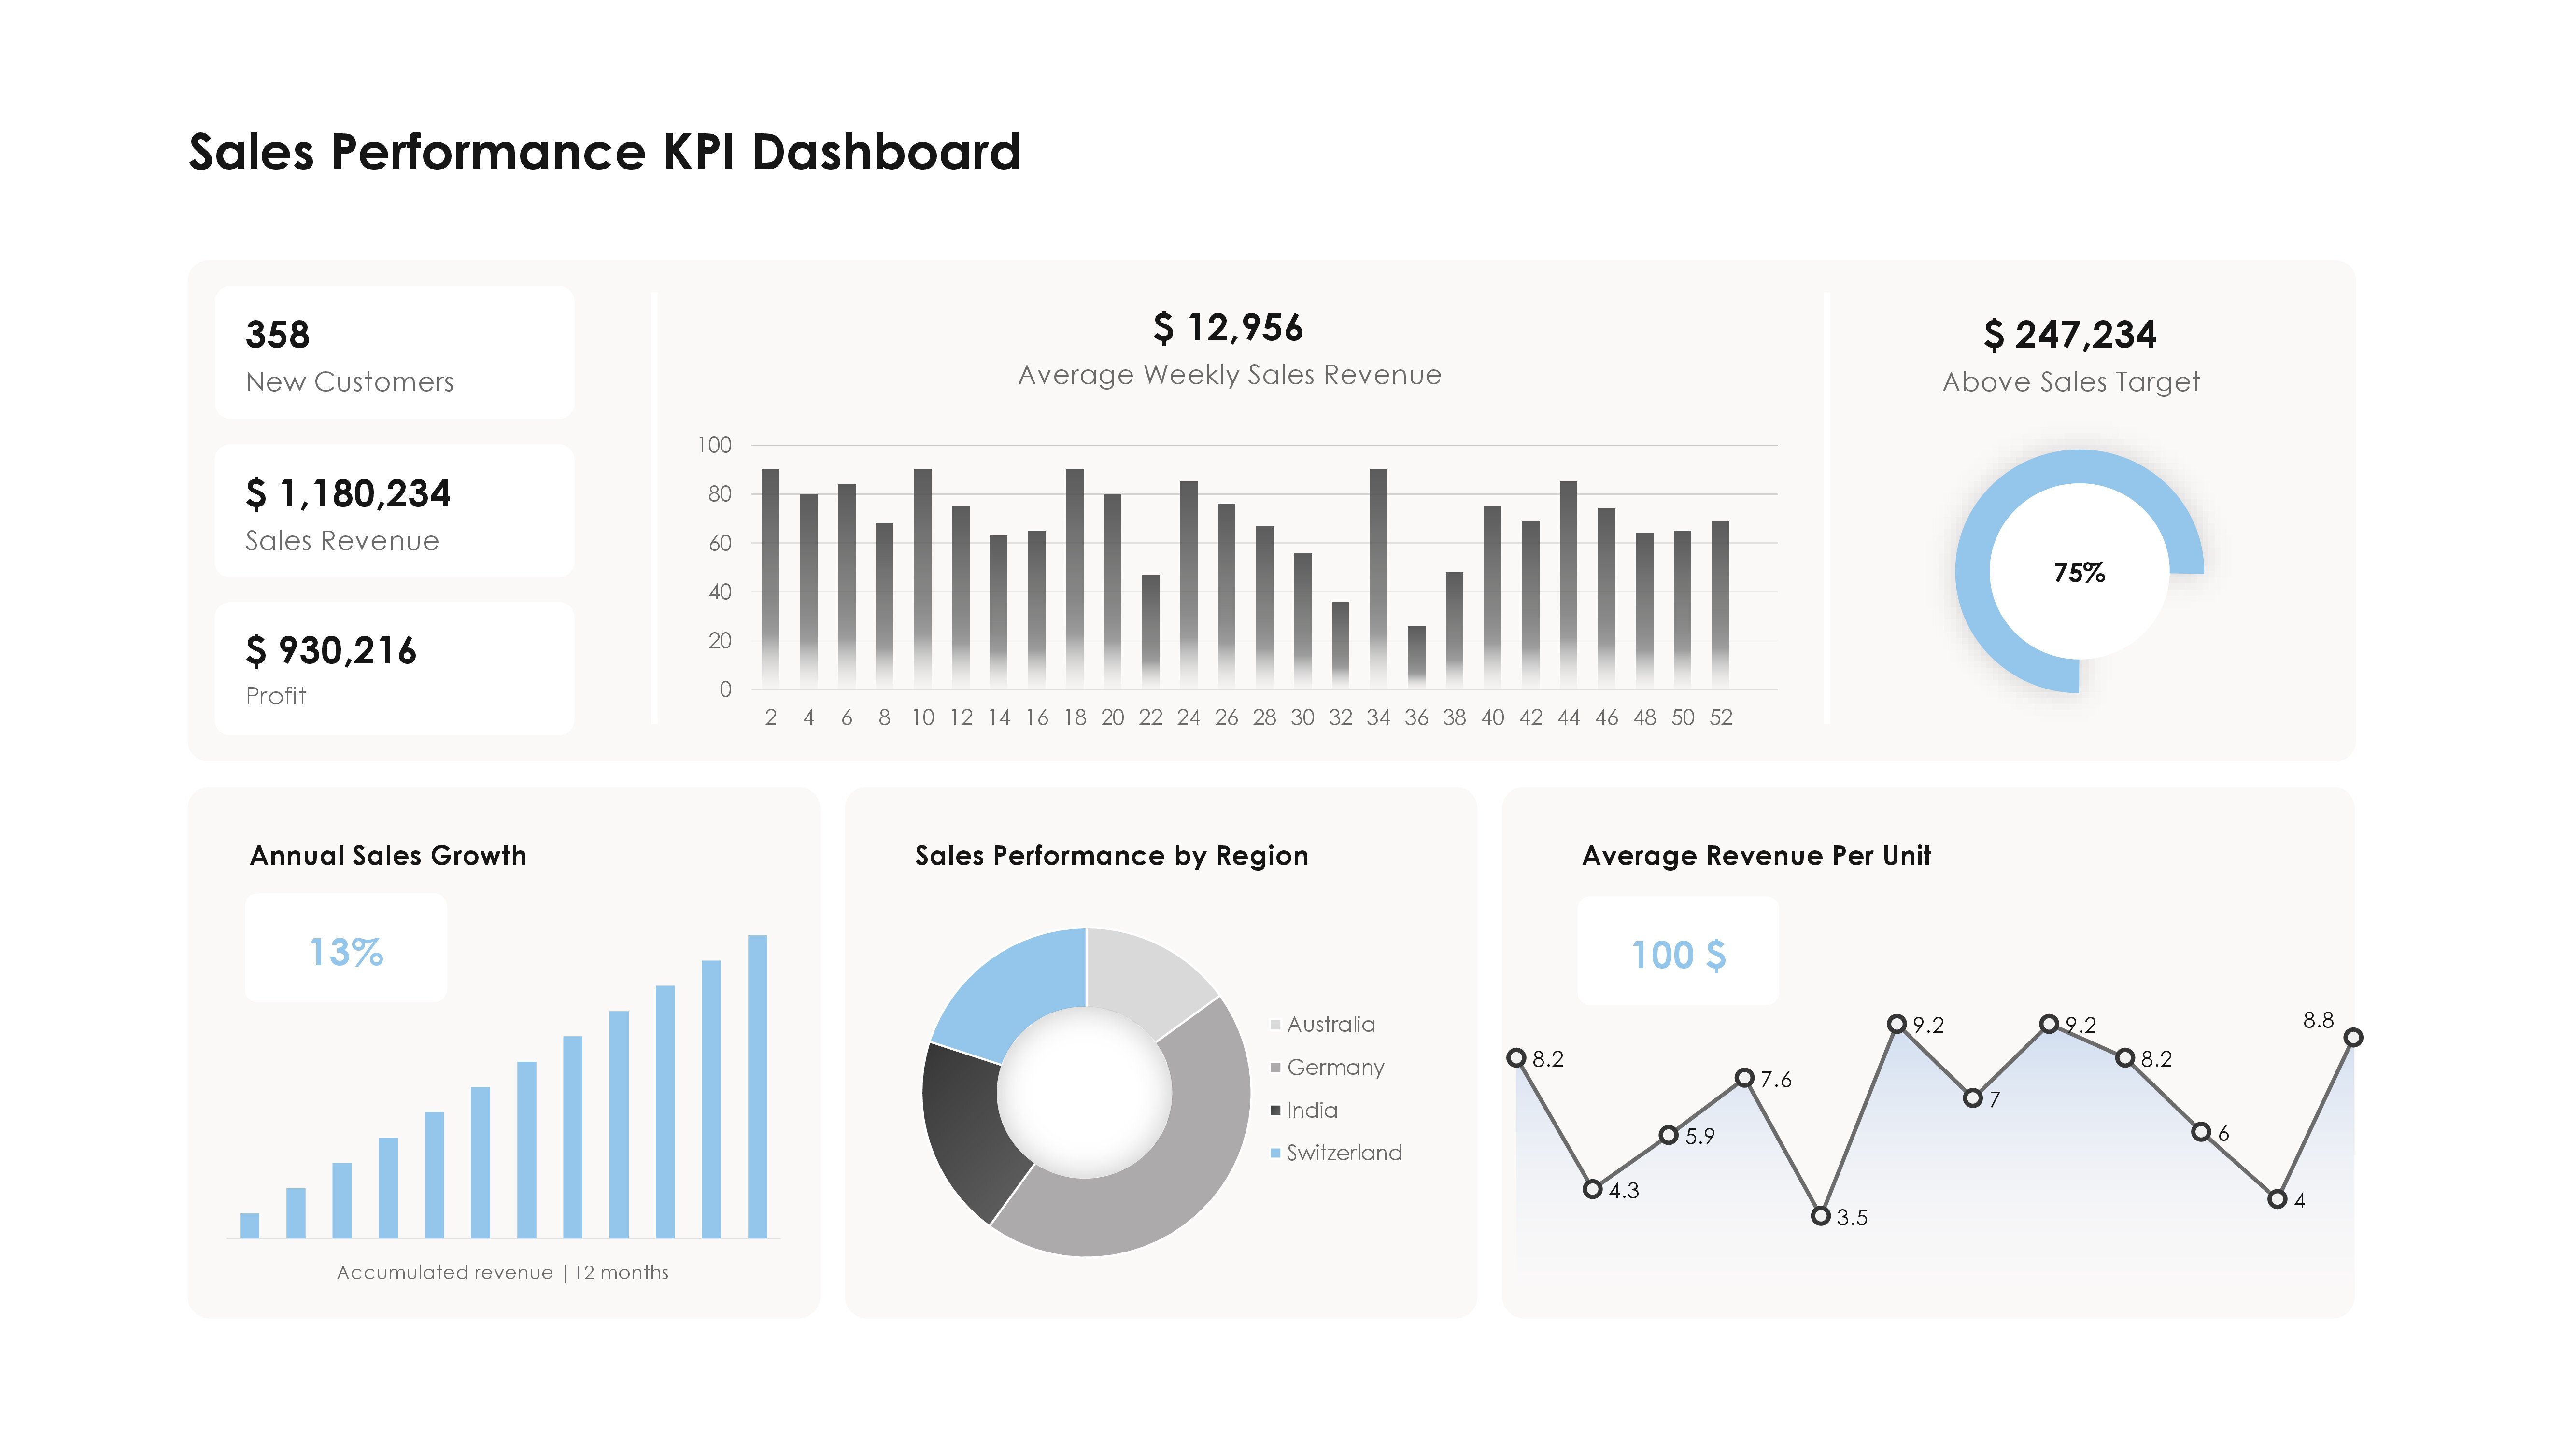Select the Switzerland legend entry
Viewport: 2576px width, 1449px height.
coord(1336,1152)
